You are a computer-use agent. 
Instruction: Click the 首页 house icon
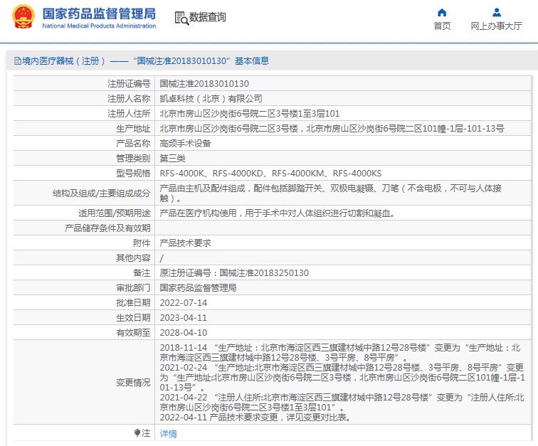[442, 12]
